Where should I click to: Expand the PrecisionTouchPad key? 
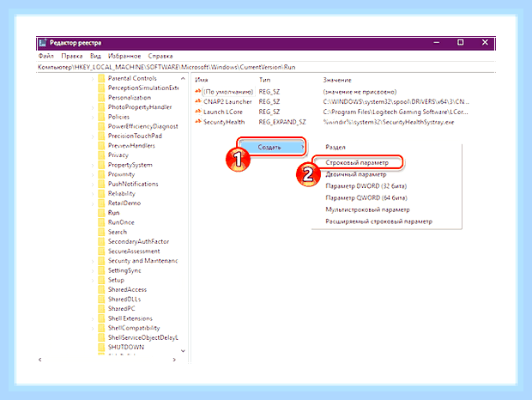(93, 136)
